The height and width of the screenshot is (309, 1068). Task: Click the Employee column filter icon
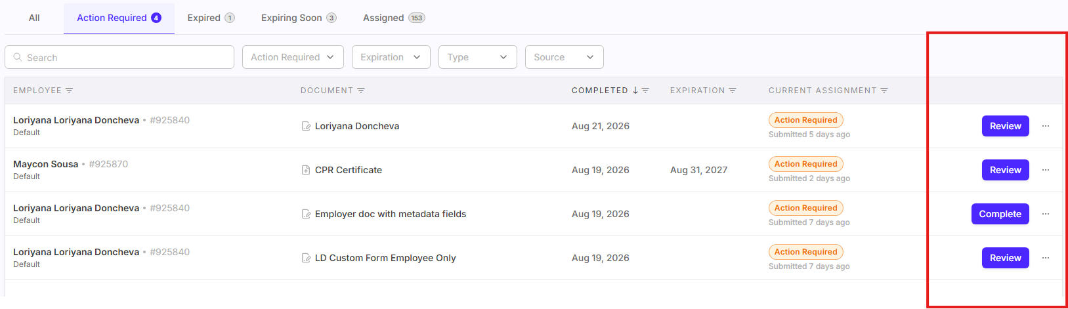pos(69,91)
